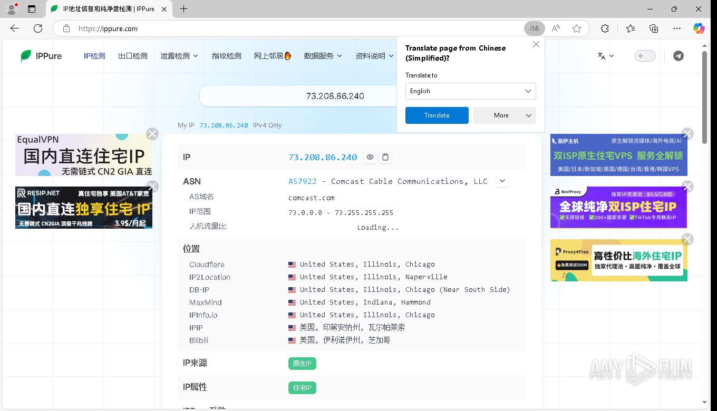Open Copilot in Edge toolbar

(699, 28)
